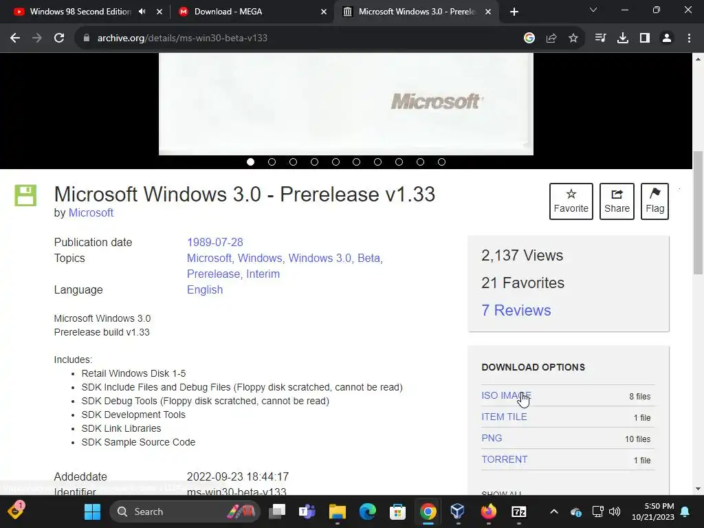Open Microsoft Store from taskbar
Viewport: 704px width, 528px height.
398,511
